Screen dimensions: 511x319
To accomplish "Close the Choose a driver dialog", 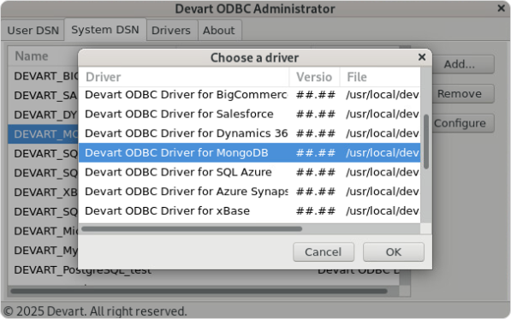I will (x=422, y=57).
